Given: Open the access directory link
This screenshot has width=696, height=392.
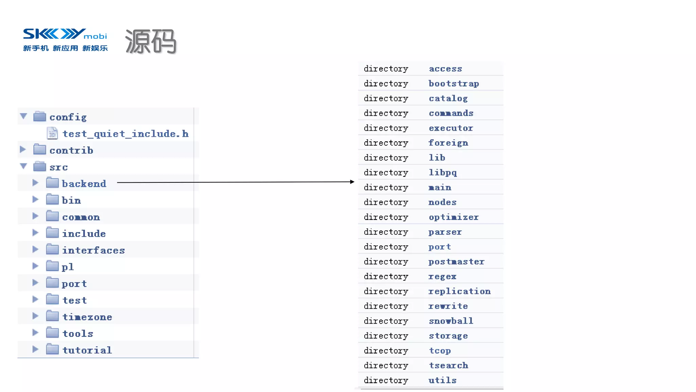Looking at the screenshot, I should pos(445,69).
